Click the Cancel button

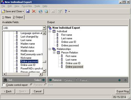pyautogui.click(x=38, y=91)
